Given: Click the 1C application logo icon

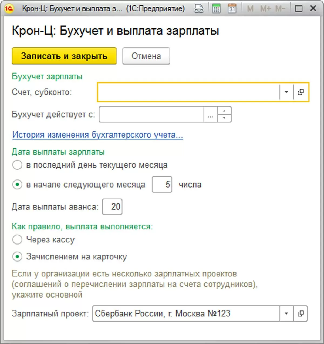Looking at the screenshot, I should click(x=9, y=9).
